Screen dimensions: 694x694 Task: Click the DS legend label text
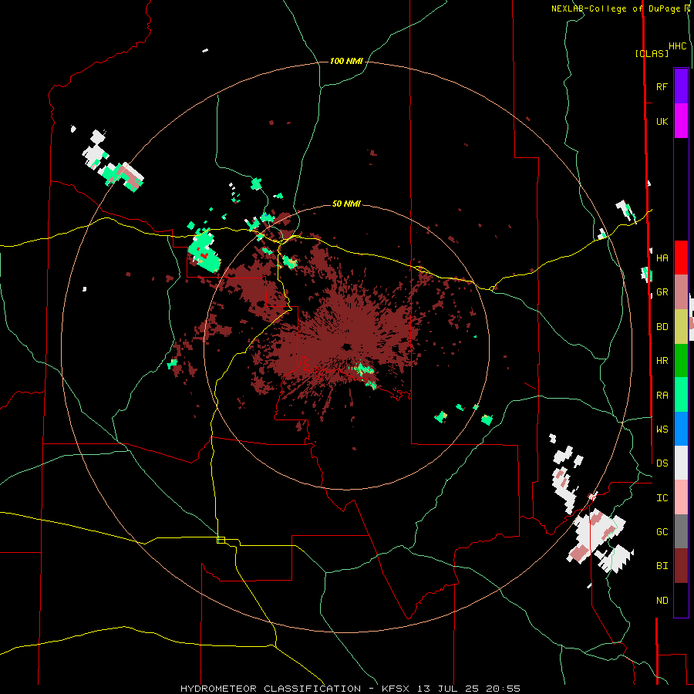pyautogui.click(x=662, y=463)
